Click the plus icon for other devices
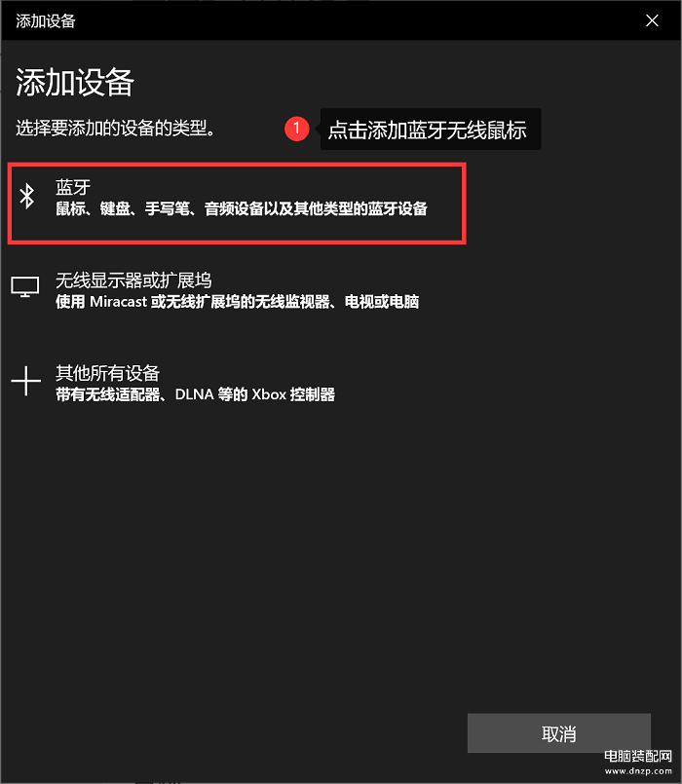Image resolution: width=682 pixels, height=784 pixels. coord(26,381)
